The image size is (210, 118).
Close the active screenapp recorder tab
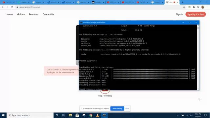click(x=177, y=2)
